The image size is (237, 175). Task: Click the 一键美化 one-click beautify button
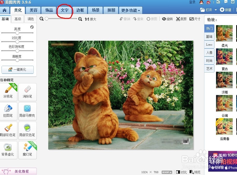coord(17,70)
